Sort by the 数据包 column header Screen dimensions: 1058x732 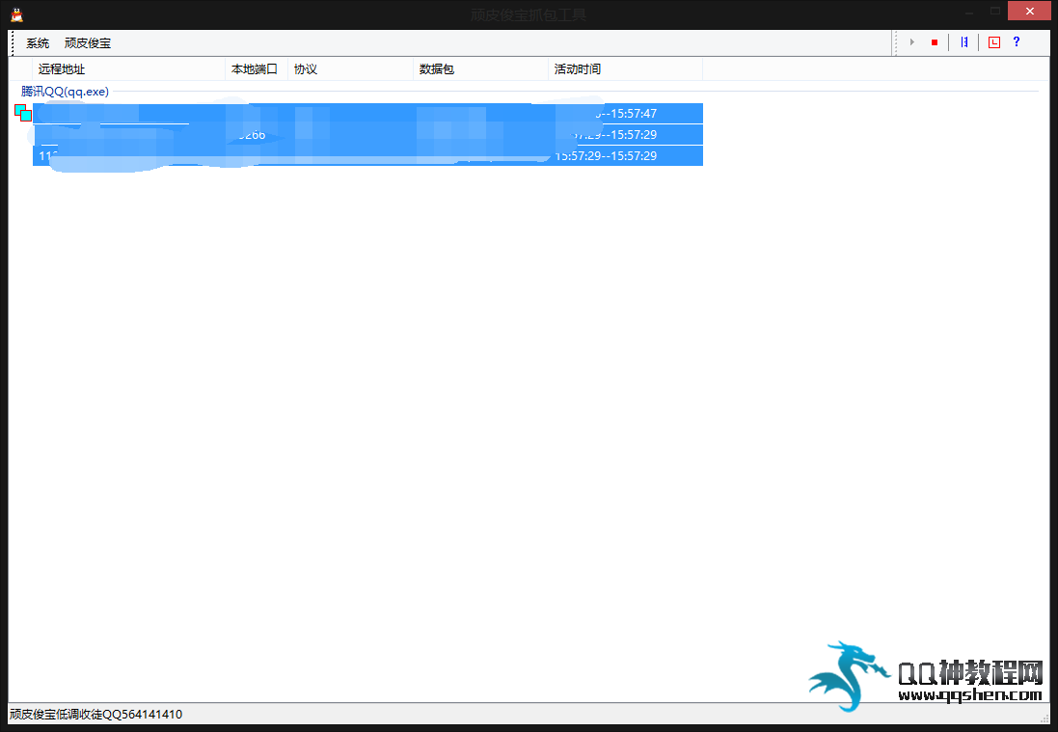tap(480, 68)
